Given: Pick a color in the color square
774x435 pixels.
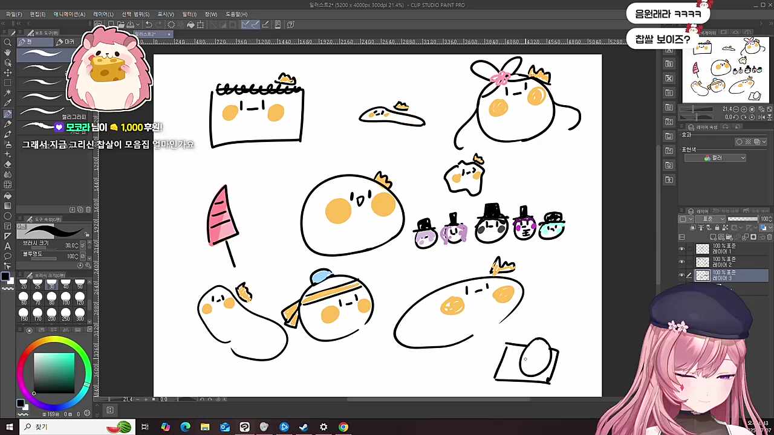Looking at the screenshot, I should coord(54,373).
